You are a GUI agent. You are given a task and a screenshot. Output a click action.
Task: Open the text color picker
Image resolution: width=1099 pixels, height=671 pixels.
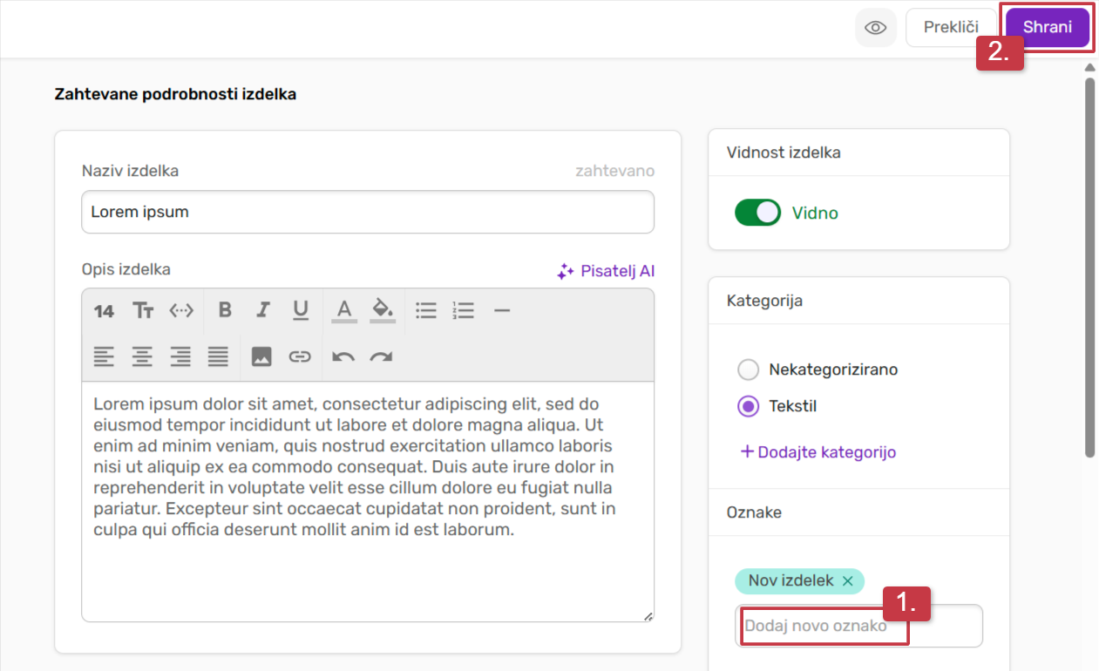344,310
